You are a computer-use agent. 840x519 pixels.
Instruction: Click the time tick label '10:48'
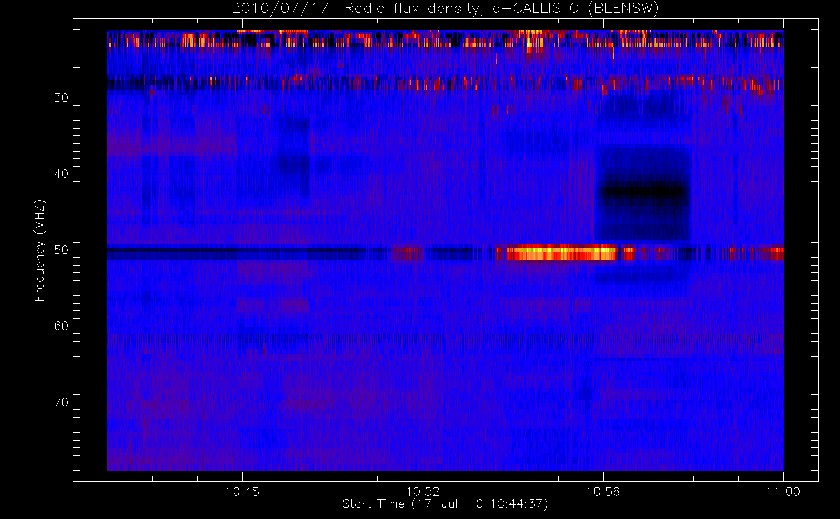pyautogui.click(x=242, y=491)
